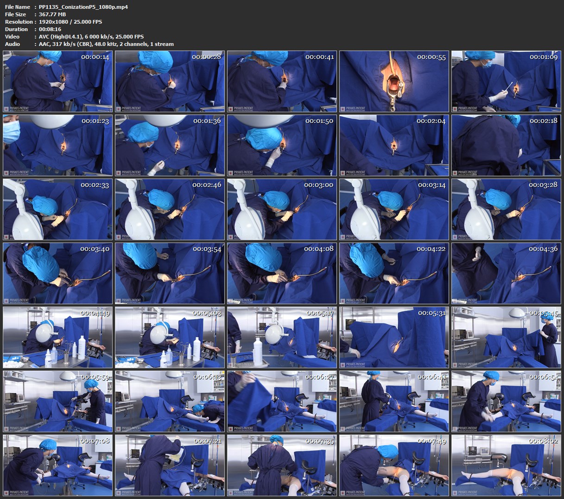Viewport: 564px width, 499px height.
Task: Open the thumbnail timestamped 00:02:18
Action: (506, 145)
